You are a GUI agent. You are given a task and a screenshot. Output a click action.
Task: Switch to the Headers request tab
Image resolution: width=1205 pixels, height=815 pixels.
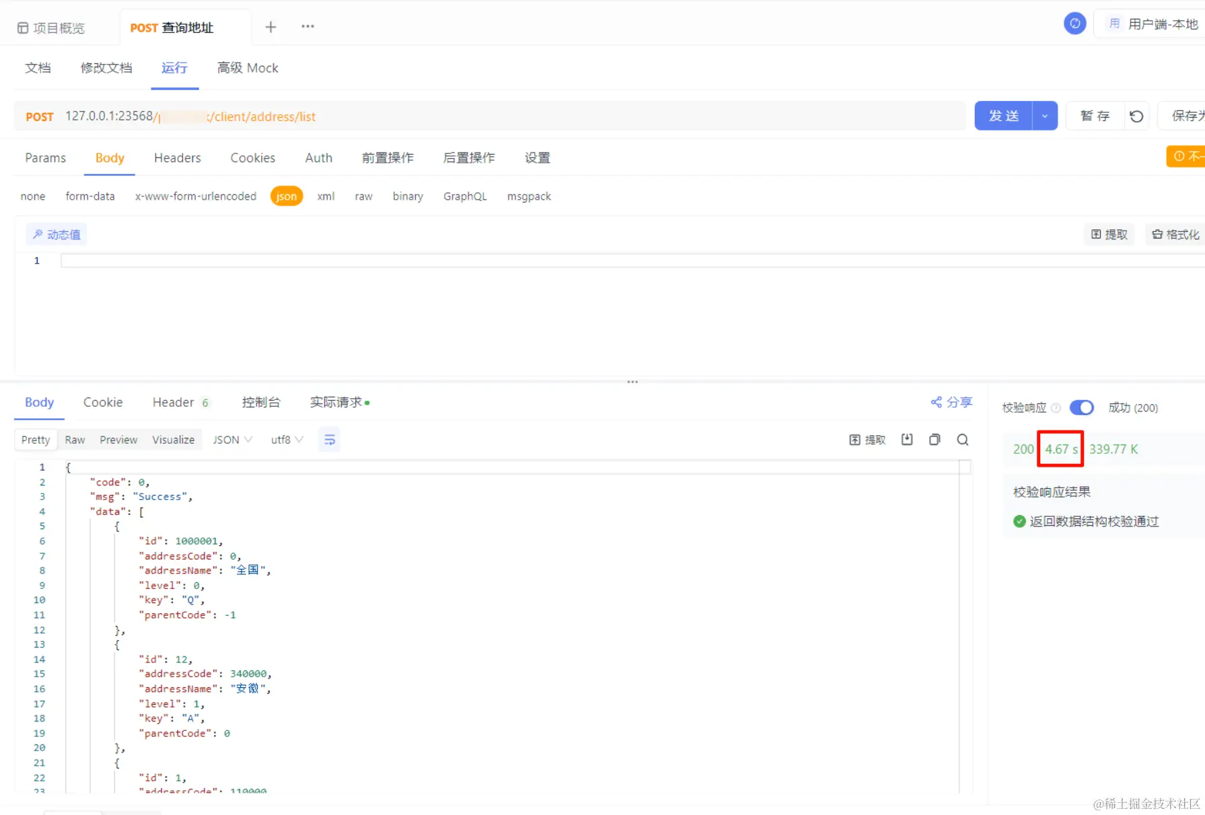[177, 157]
